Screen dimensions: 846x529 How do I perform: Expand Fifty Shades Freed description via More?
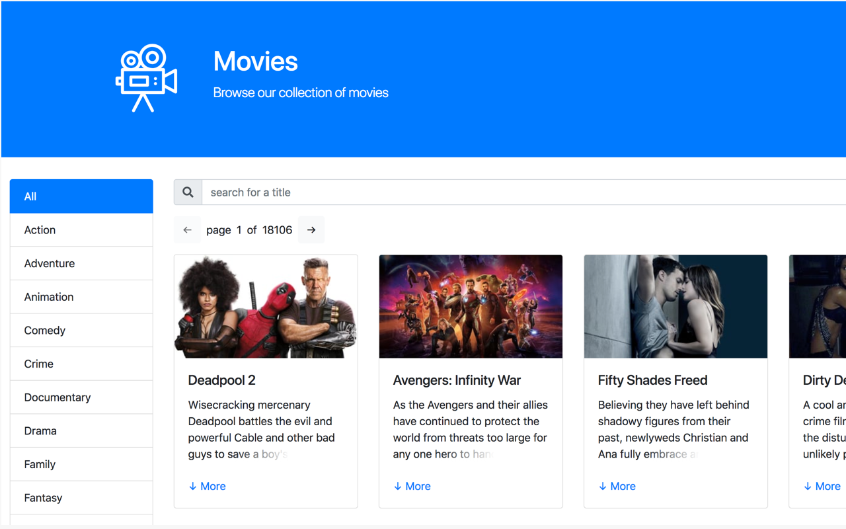617,486
